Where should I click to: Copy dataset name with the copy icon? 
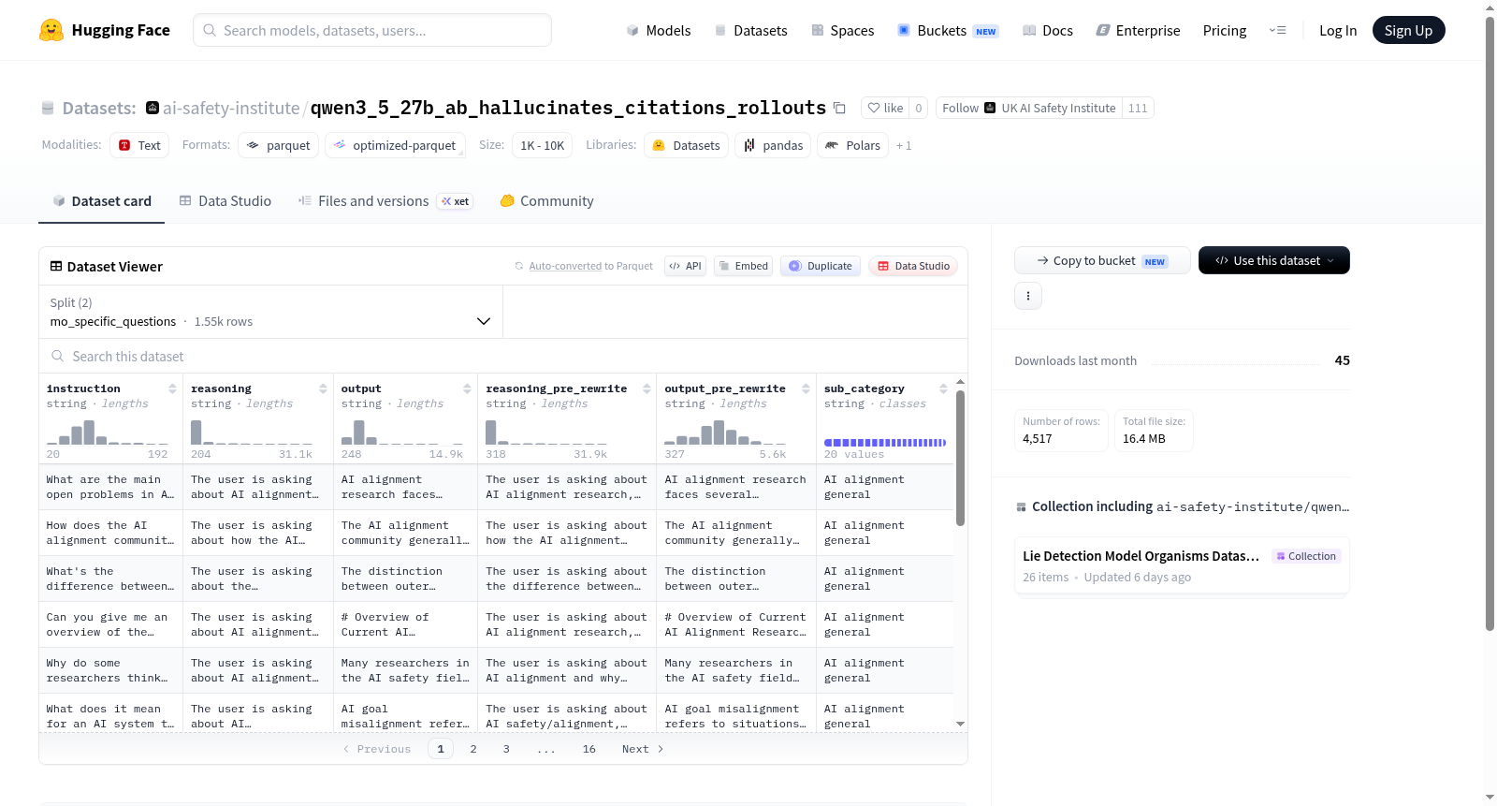[839, 109]
